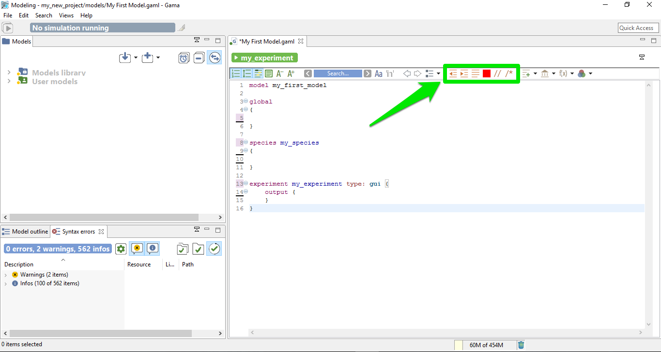Click the validate all projects folders icon
The image size is (661, 352).
pyautogui.click(x=183, y=249)
